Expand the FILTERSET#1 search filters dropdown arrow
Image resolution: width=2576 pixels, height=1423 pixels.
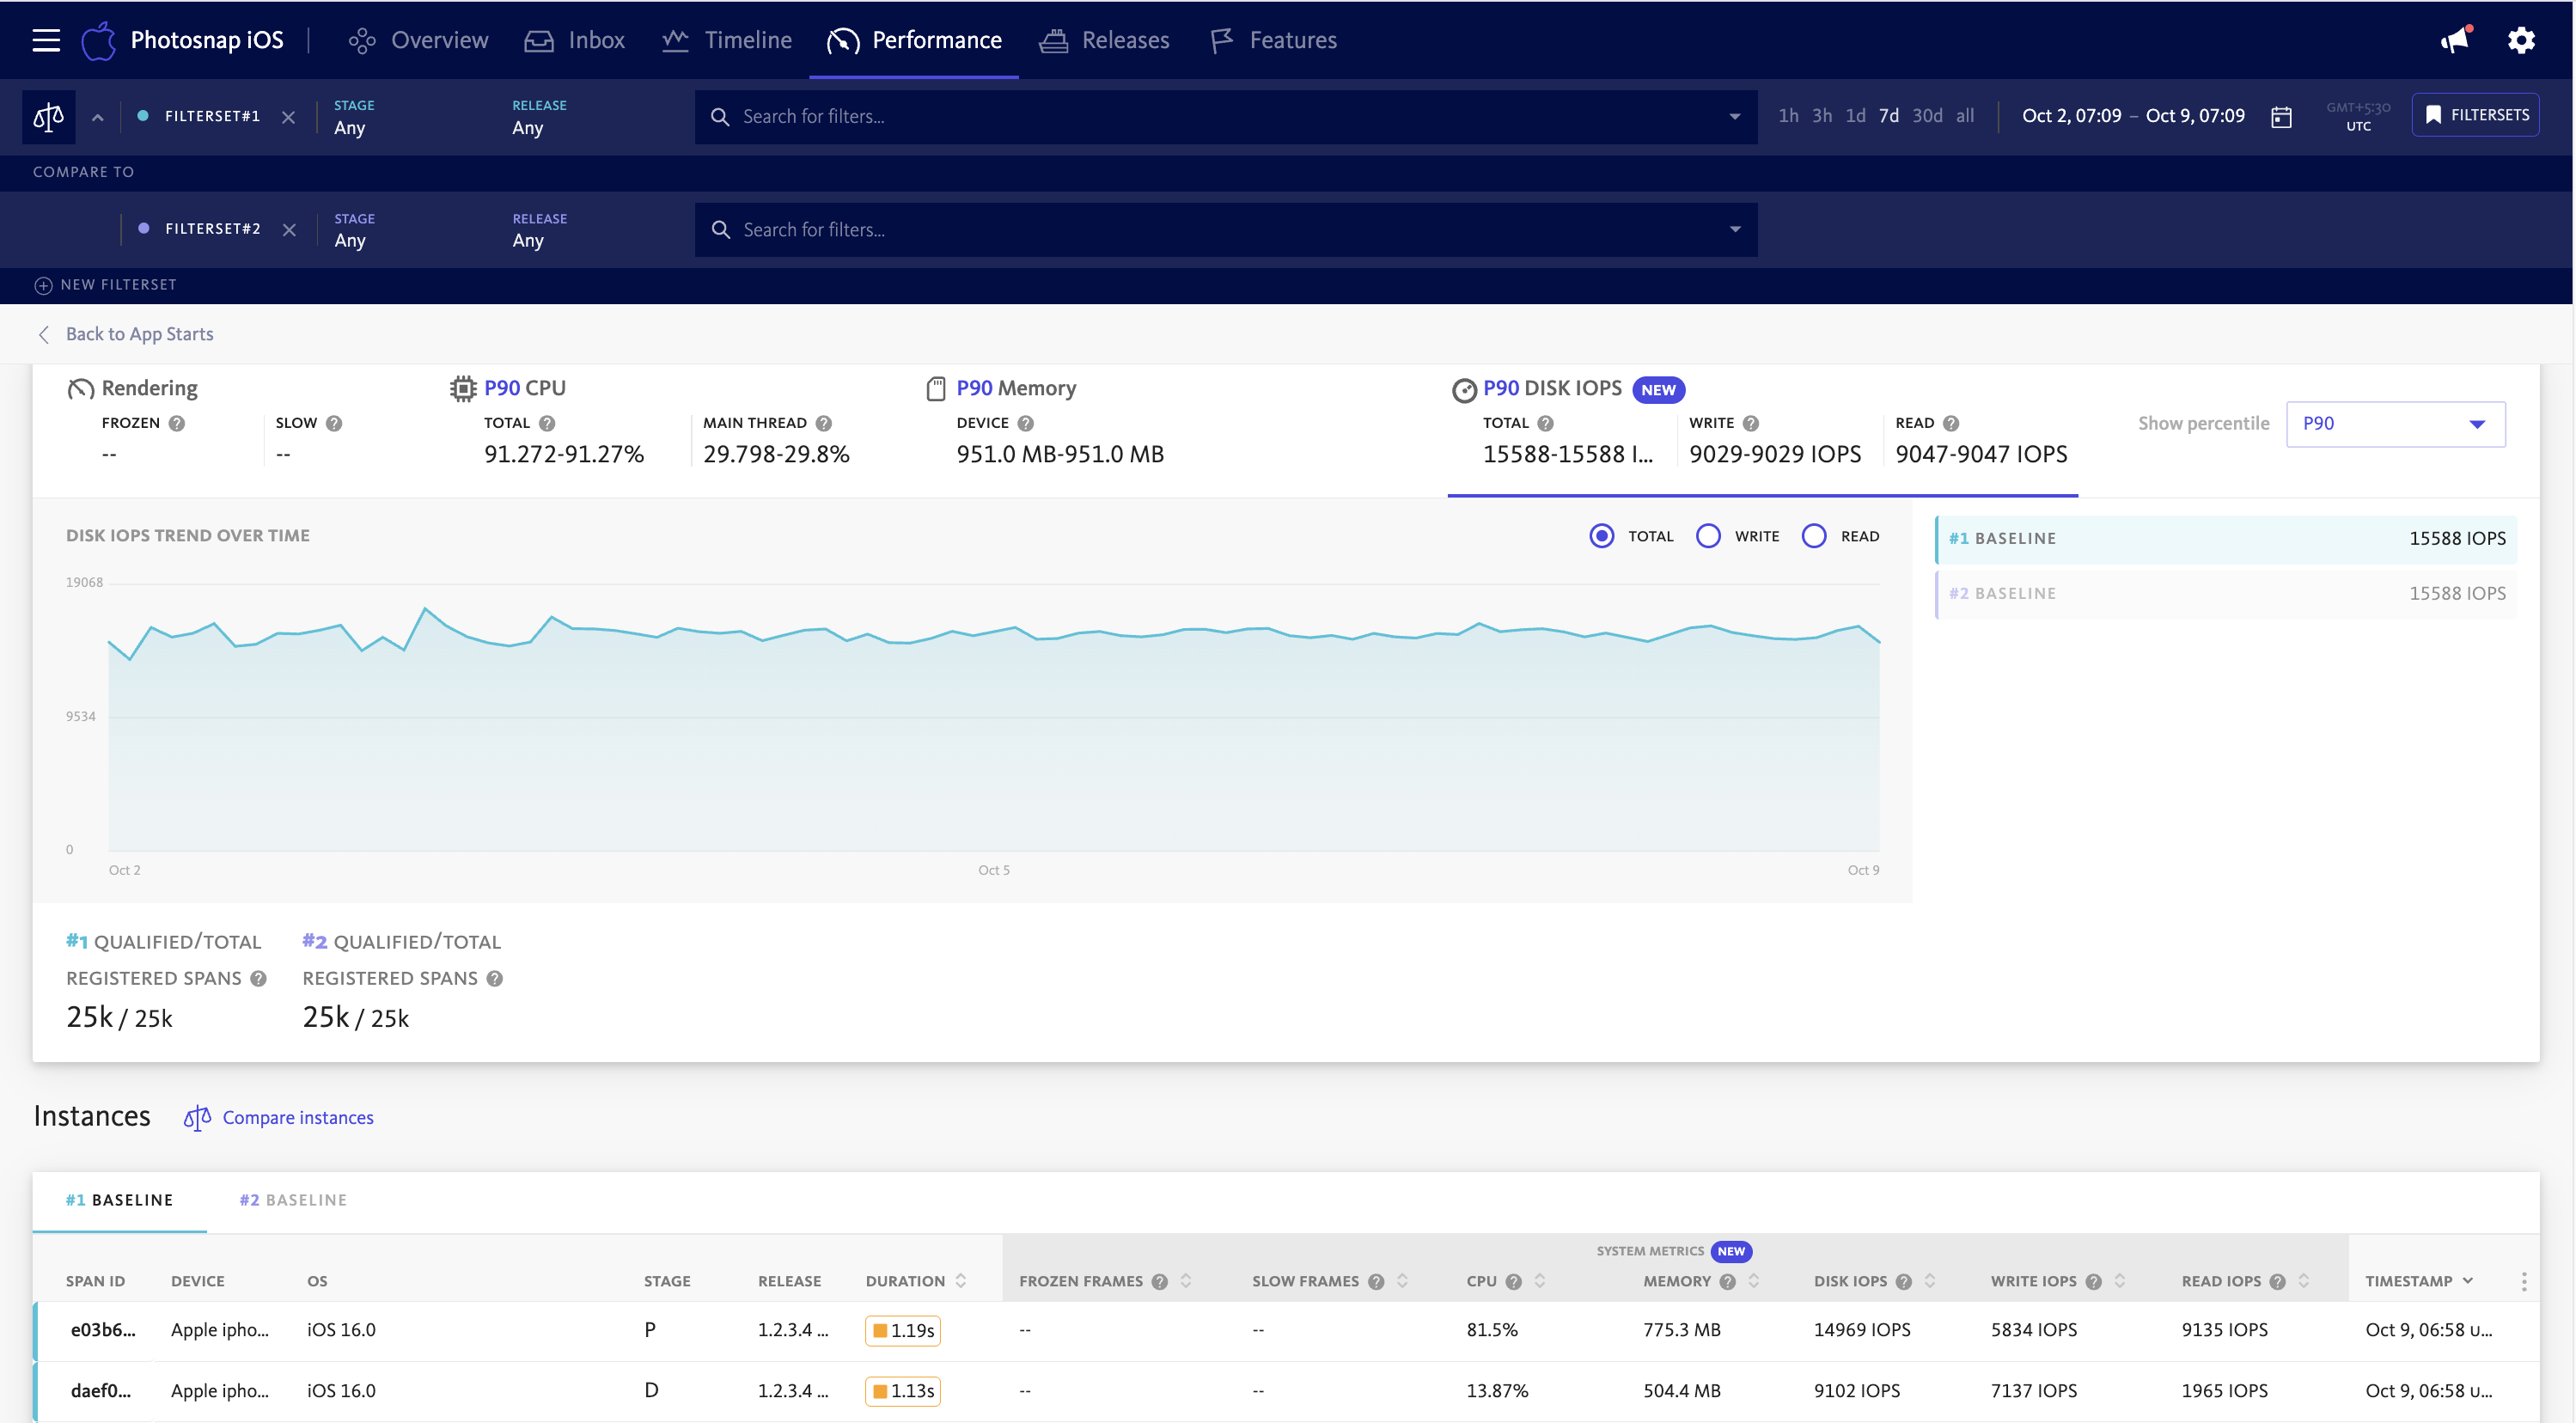(x=1735, y=117)
